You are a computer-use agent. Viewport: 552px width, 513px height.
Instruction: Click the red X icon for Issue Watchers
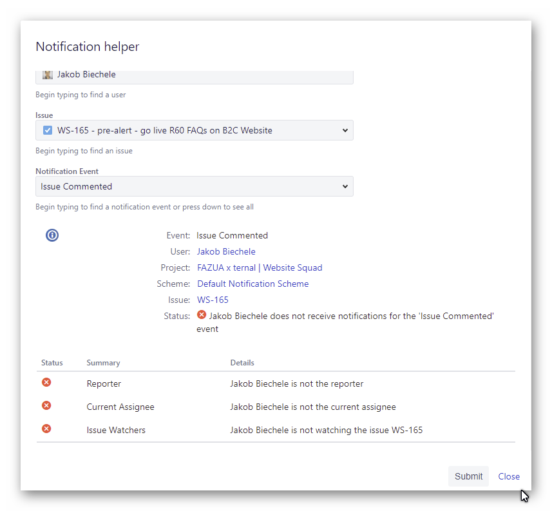pyautogui.click(x=46, y=429)
